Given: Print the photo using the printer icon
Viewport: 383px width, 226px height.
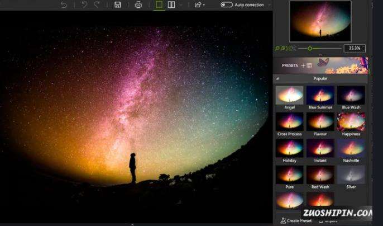Looking at the screenshot, I should point(138,4).
